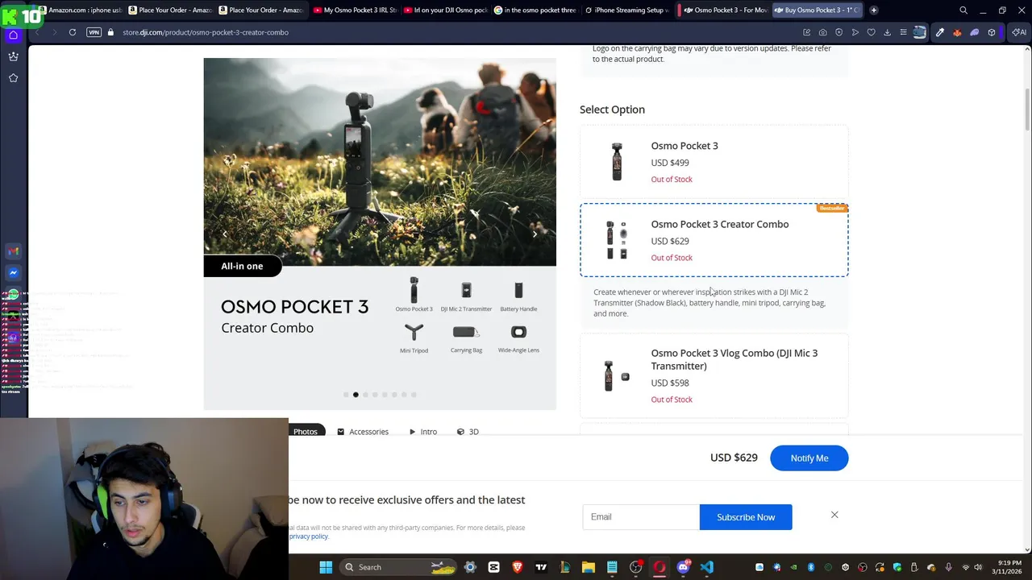Click the address bar URL

click(206, 32)
